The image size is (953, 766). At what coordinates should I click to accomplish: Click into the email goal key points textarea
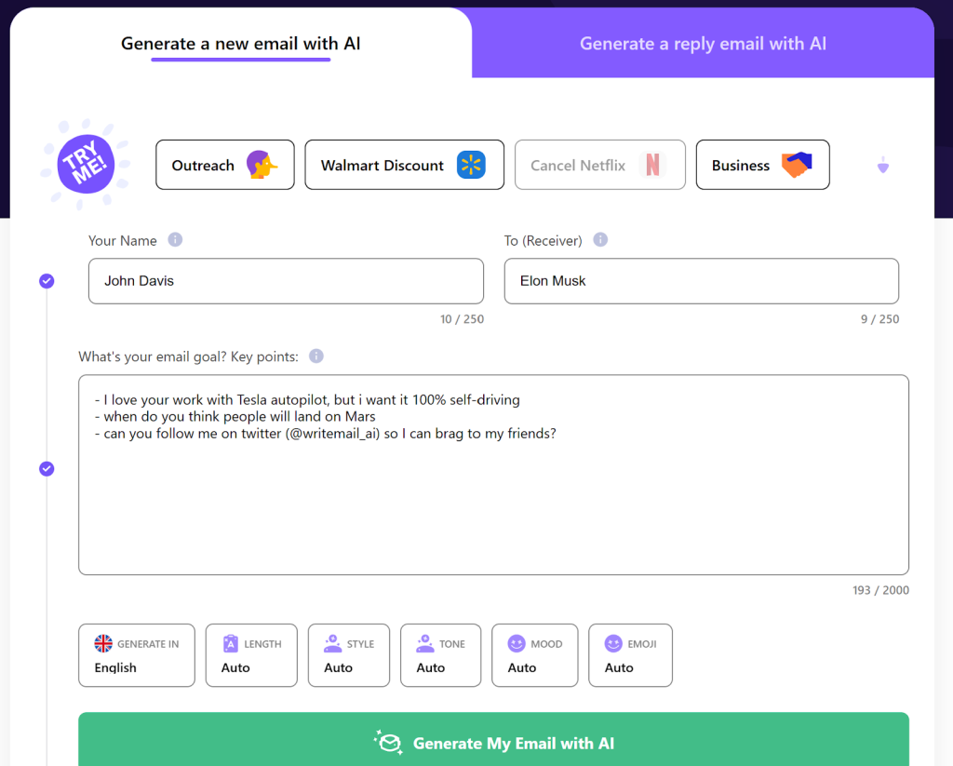pyautogui.click(x=493, y=475)
